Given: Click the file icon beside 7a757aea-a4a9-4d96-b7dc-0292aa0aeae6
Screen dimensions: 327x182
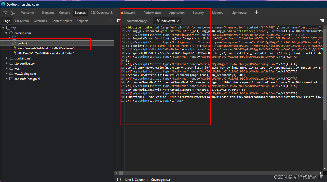Looking at the screenshot, I should [15, 48].
